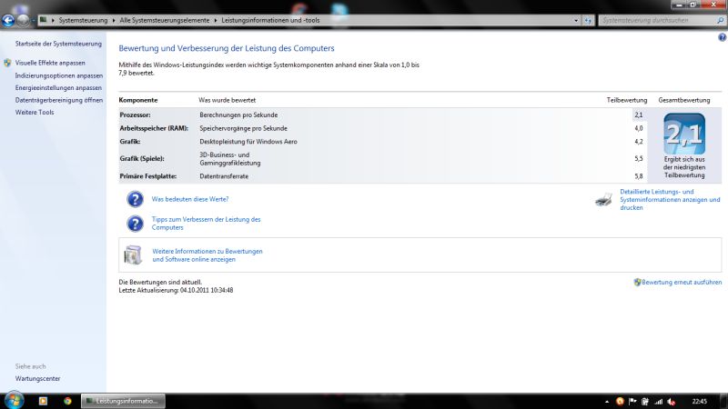This screenshot has width=728, height=409.
Task: Open Google Chrome from the taskbar
Action: coord(67,401)
